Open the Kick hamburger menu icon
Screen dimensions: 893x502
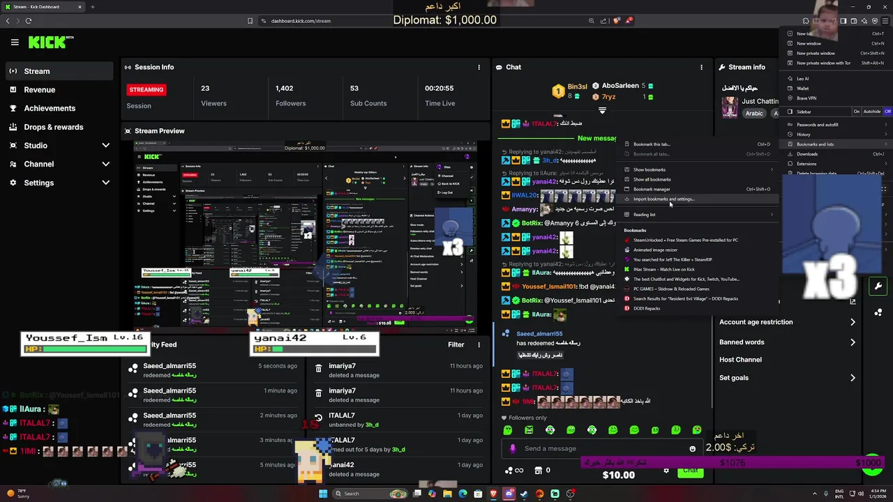(x=15, y=43)
